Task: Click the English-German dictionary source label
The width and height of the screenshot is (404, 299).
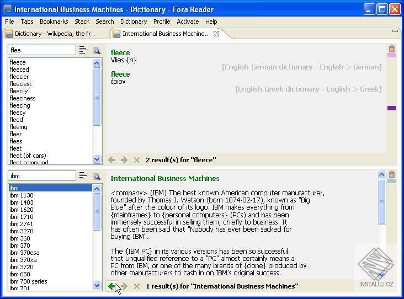Action: coord(301,67)
